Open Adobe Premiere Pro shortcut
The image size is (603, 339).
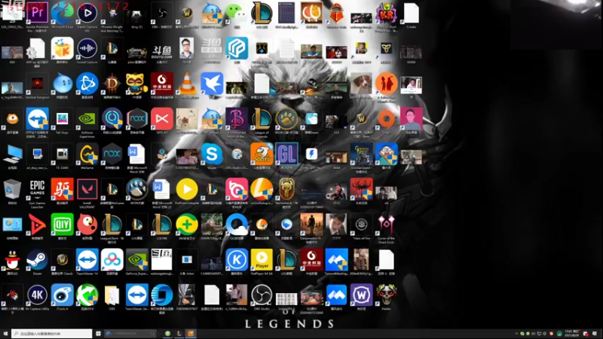37,13
